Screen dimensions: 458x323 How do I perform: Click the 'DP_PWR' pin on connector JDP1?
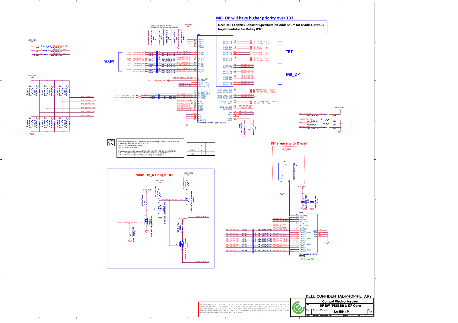tap(304, 216)
